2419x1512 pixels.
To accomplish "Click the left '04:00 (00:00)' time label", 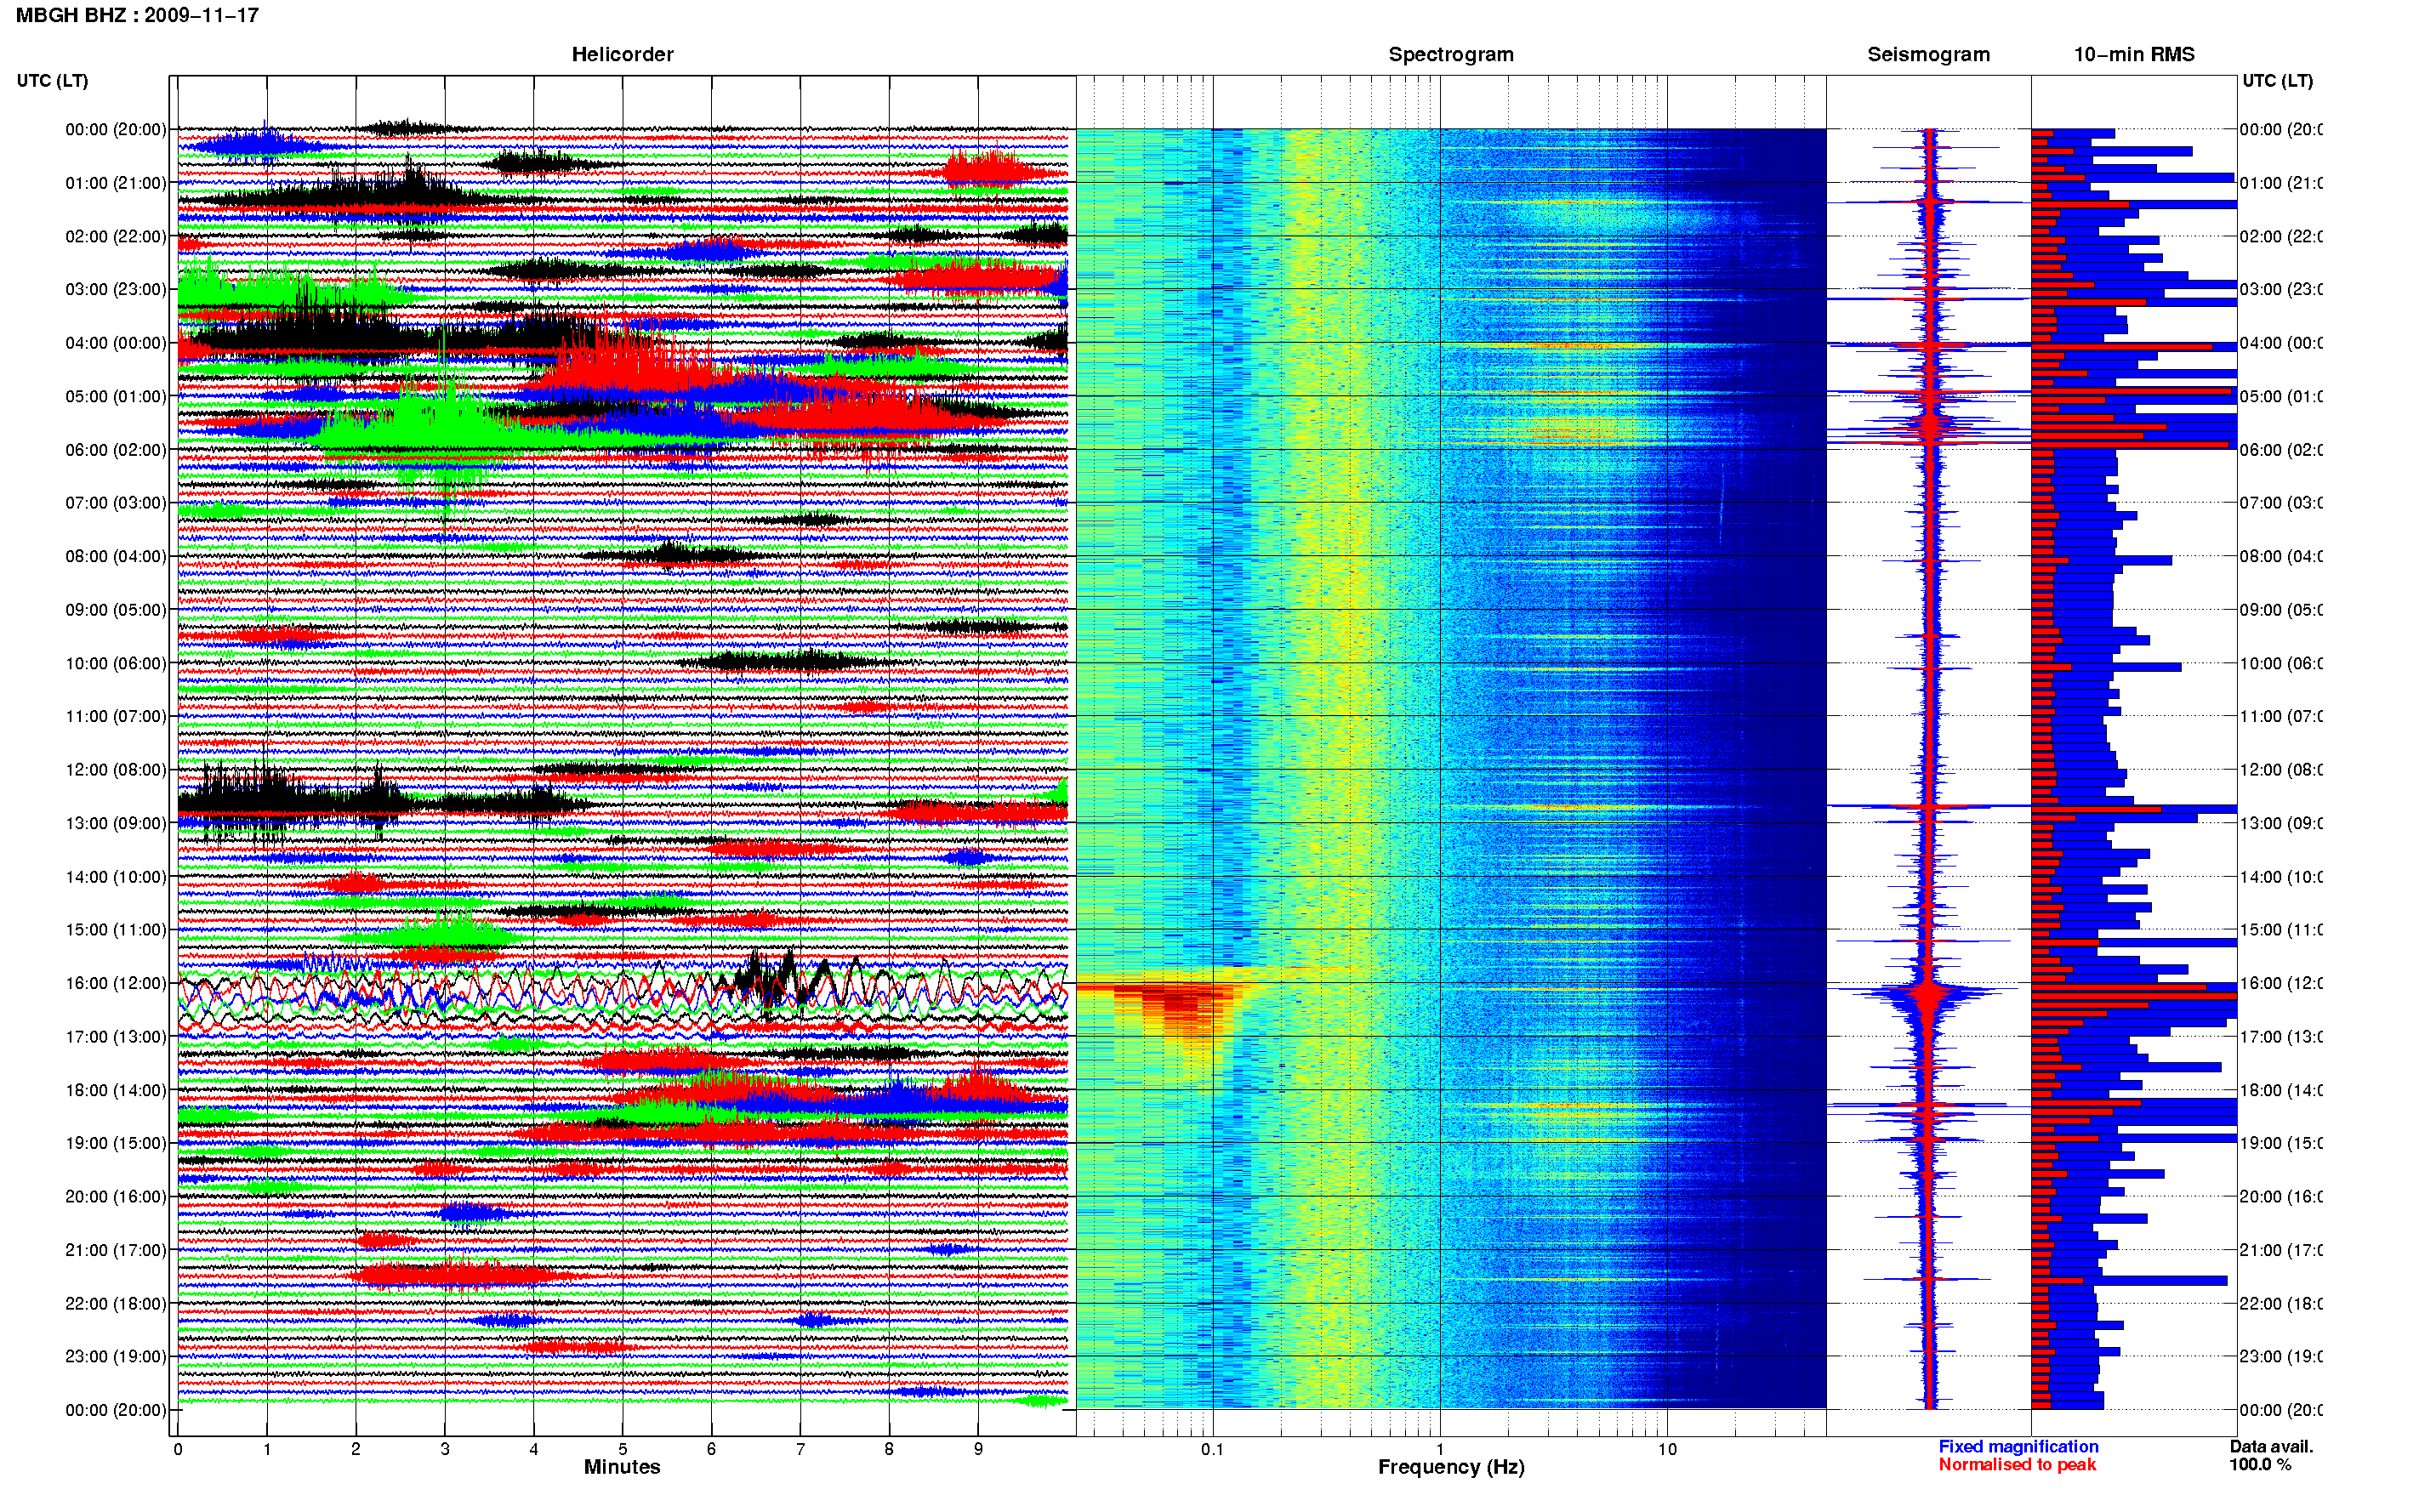I will point(116,343).
